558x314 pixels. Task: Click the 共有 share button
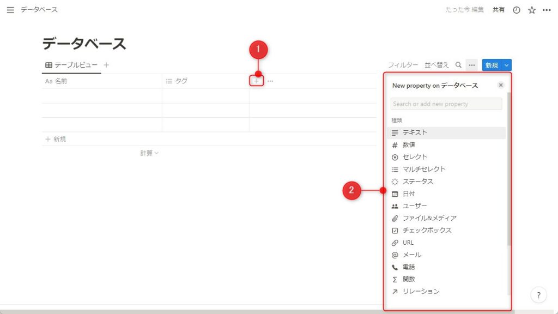499,10
